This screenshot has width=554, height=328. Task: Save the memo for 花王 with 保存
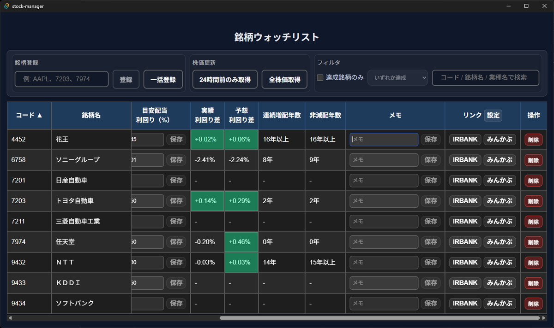point(430,139)
